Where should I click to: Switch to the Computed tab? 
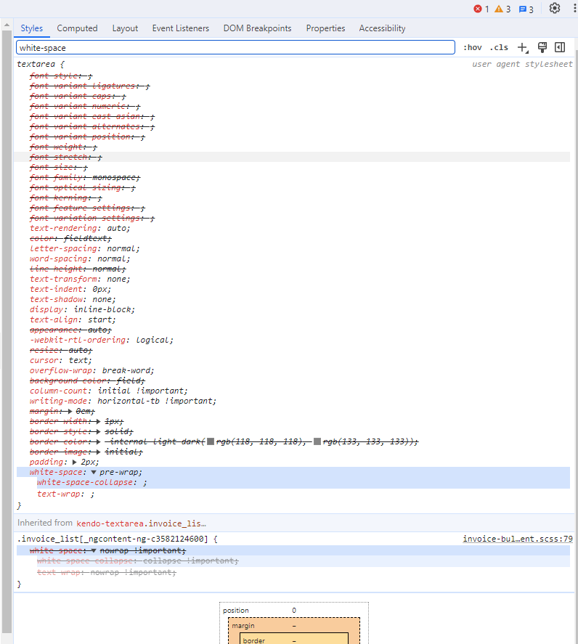(77, 28)
